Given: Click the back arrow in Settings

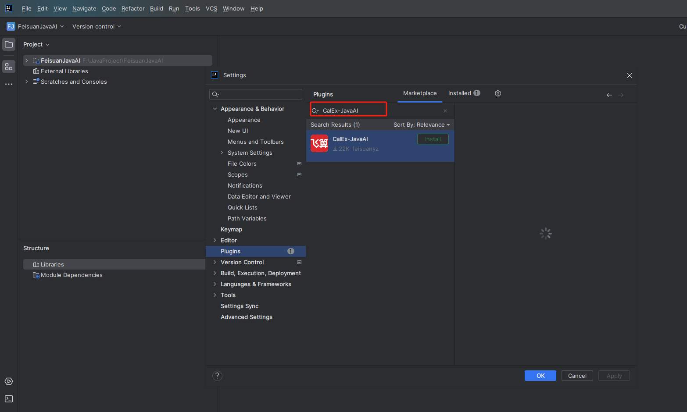Looking at the screenshot, I should click(x=609, y=95).
